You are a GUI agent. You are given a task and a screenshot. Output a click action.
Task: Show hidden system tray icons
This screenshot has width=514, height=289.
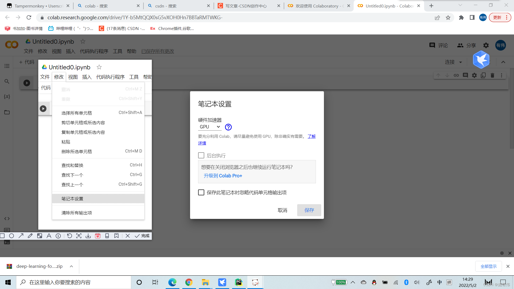click(x=353, y=282)
